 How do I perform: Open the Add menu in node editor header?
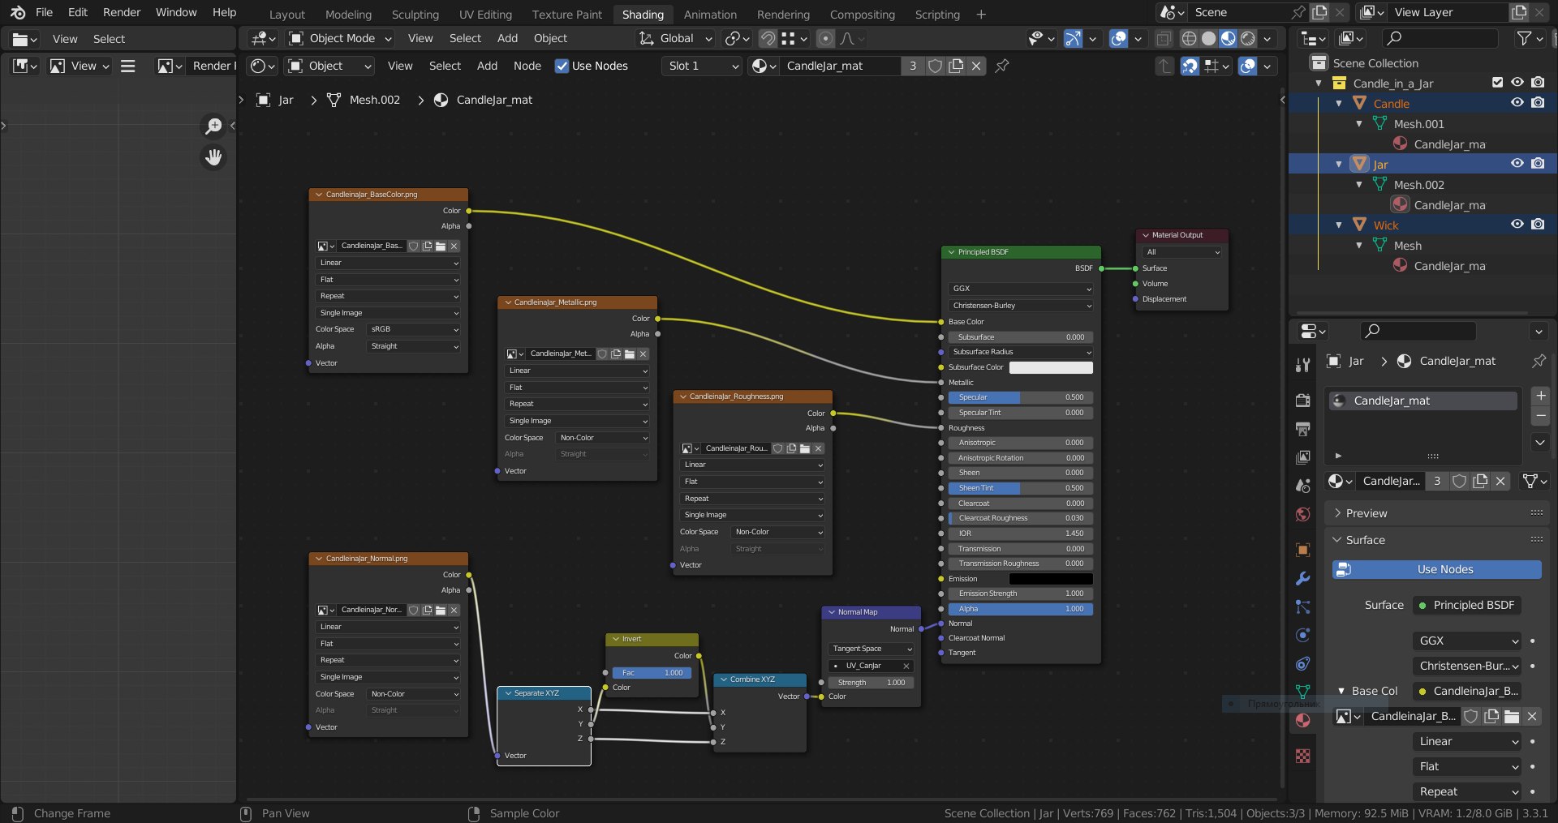coord(487,66)
